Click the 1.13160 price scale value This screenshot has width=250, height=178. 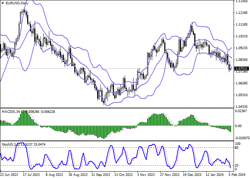(x=241, y=1)
